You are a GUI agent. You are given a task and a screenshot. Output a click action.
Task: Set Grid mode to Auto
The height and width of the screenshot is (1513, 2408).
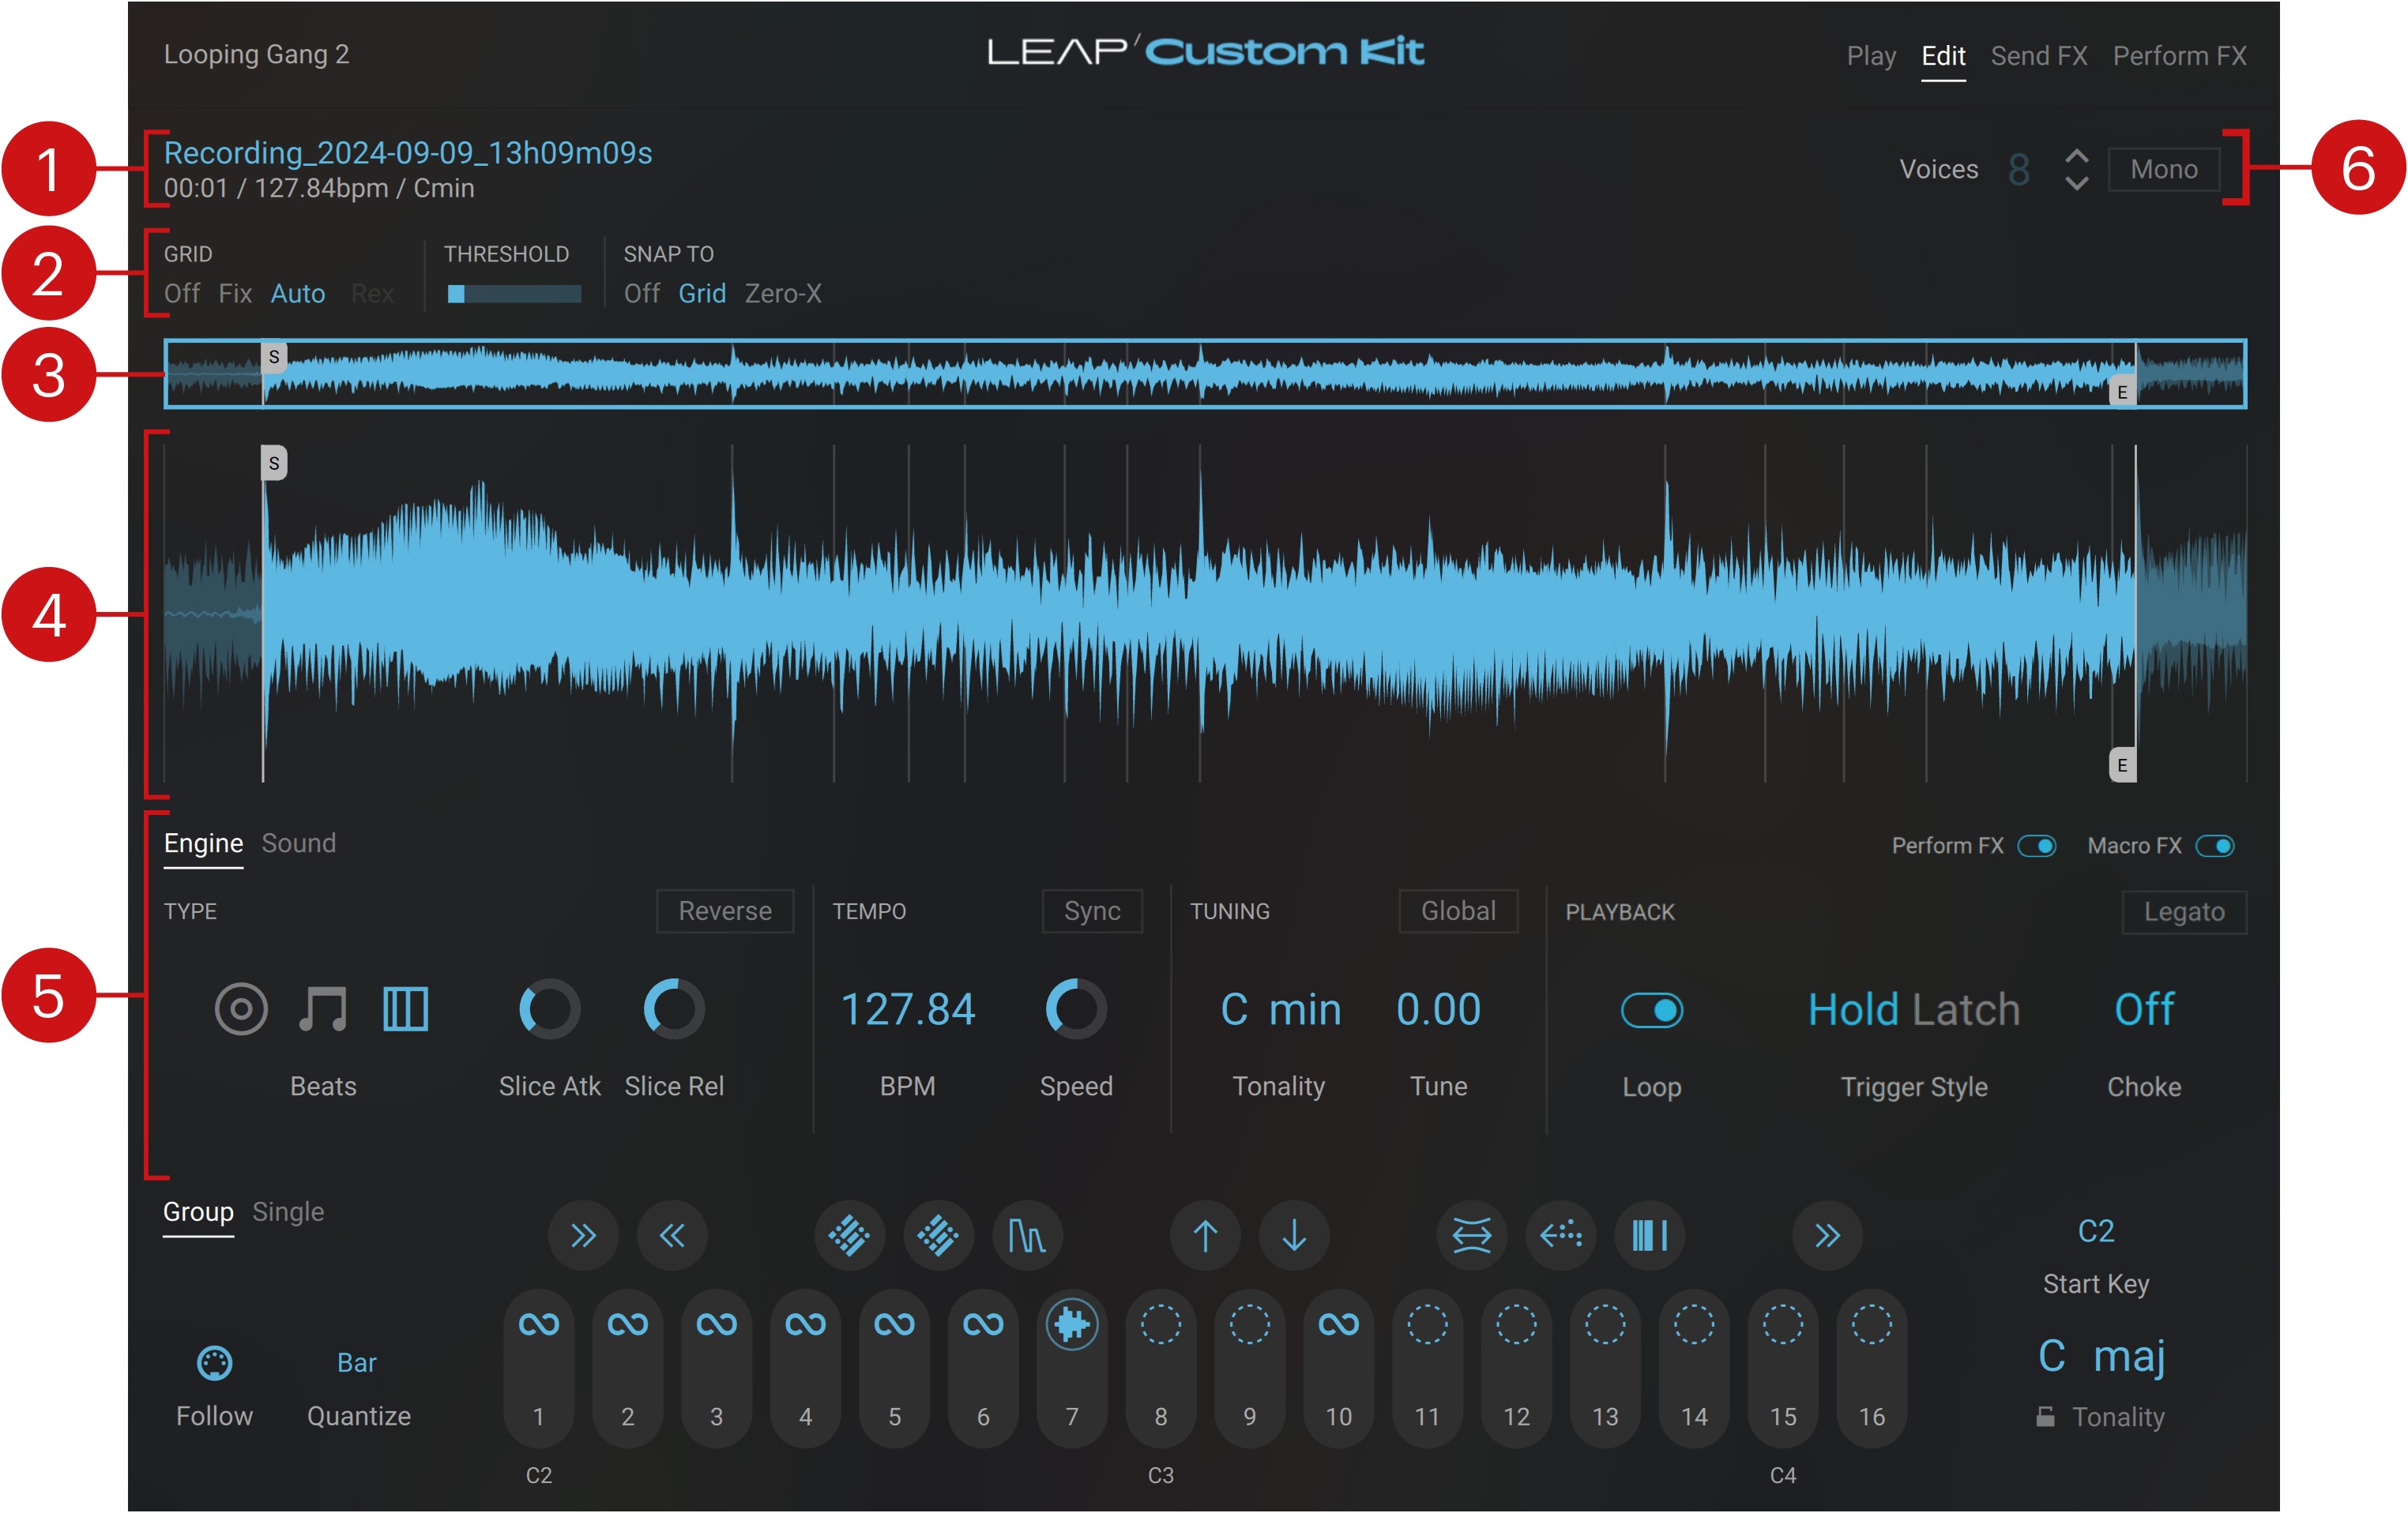tap(298, 294)
